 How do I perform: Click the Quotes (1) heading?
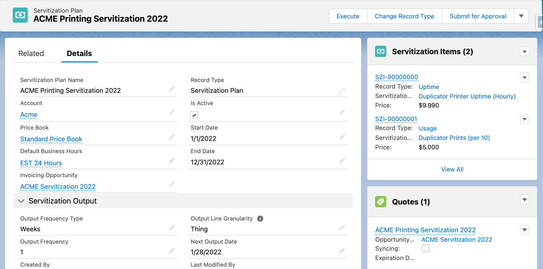411,202
